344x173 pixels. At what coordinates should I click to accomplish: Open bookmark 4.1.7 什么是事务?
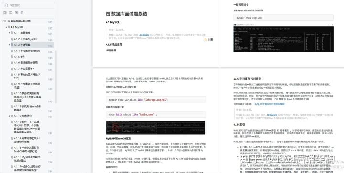(24, 69)
